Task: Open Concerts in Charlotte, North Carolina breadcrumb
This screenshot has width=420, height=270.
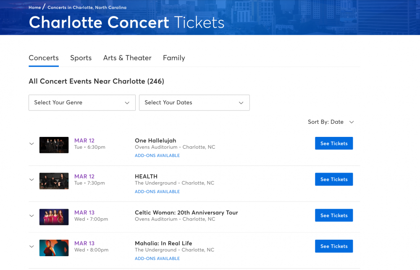Action: (x=87, y=8)
